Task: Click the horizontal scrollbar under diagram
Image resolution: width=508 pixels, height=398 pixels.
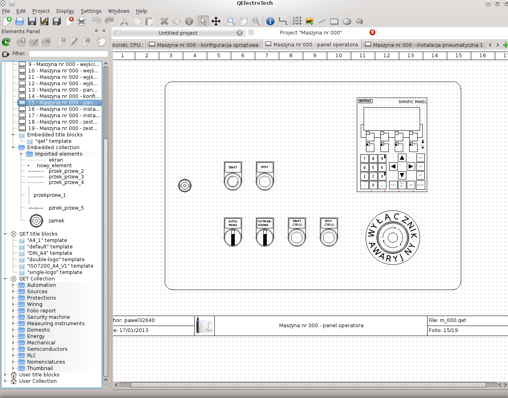Action: tap(308, 385)
